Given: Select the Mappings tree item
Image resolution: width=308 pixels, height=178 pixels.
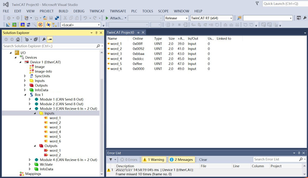Looking at the screenshot, I should pos(33,174).
